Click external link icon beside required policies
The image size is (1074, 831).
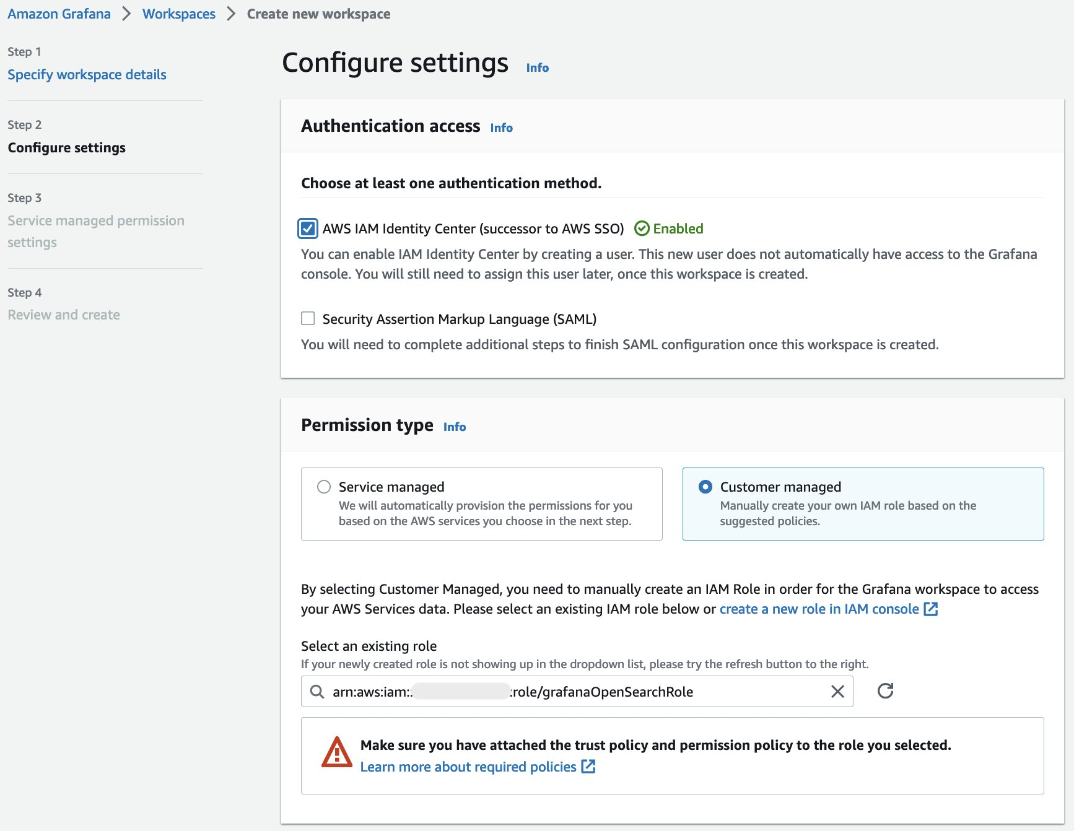coord(588,767)
